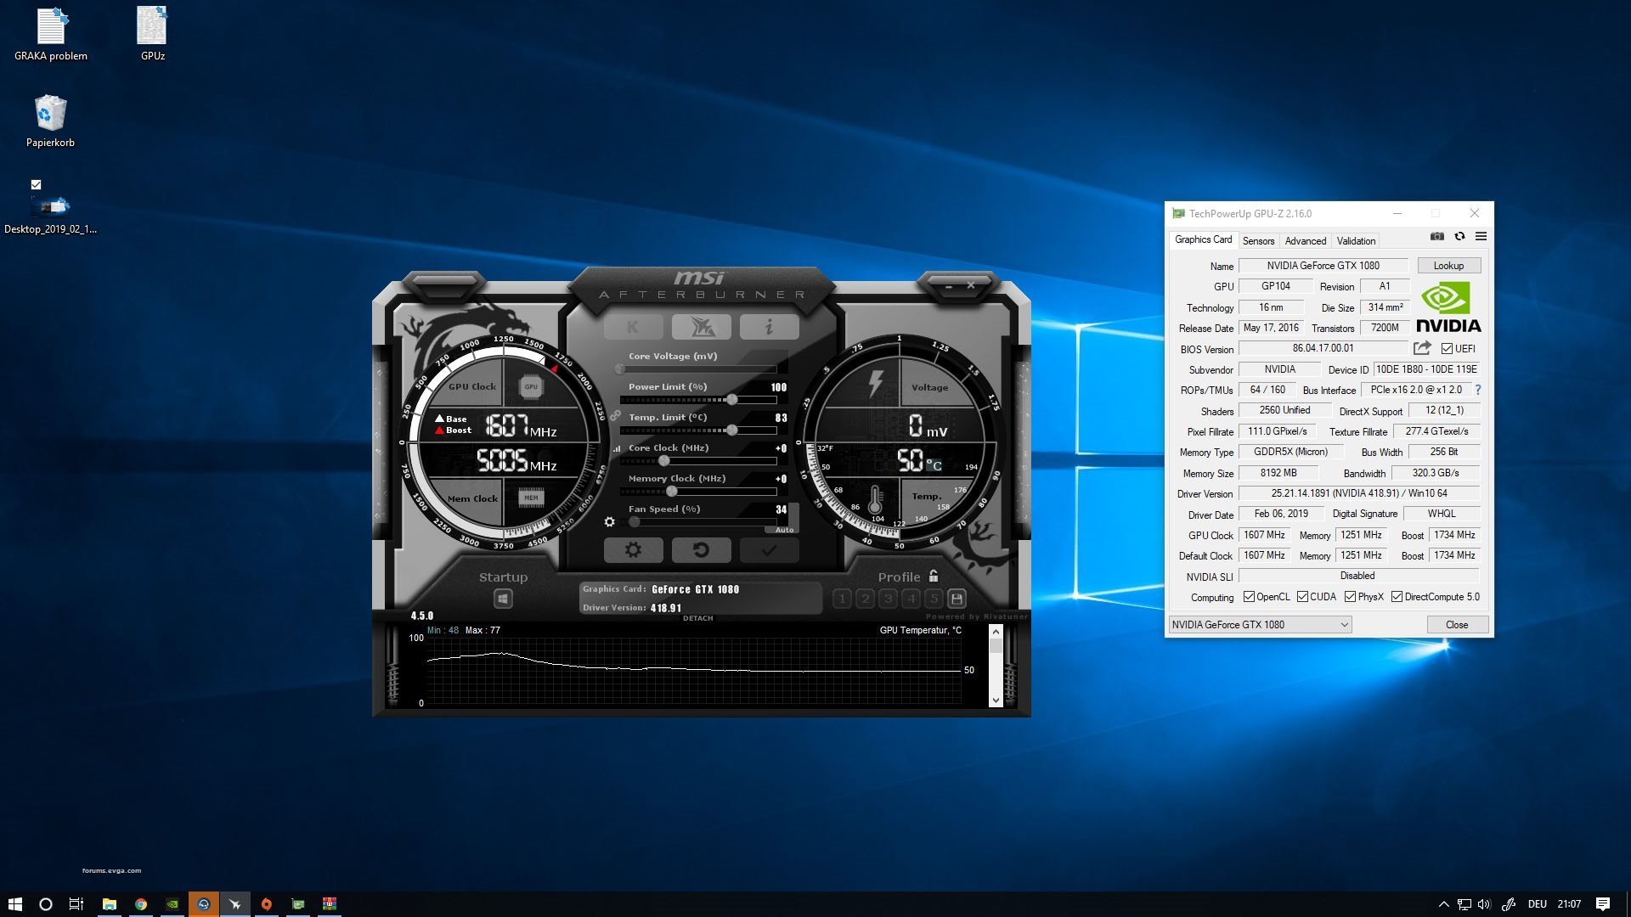1631x917 pixels.
Task: Toggle the CUDA checkbox
Action: tap(1302, 597)
